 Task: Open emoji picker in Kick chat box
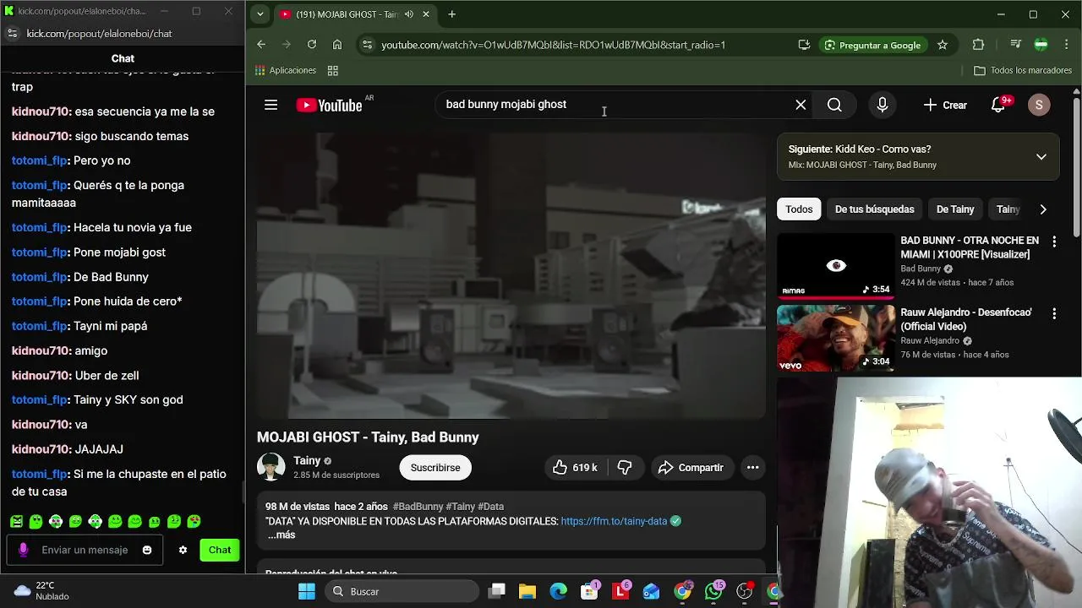(147, 550)
